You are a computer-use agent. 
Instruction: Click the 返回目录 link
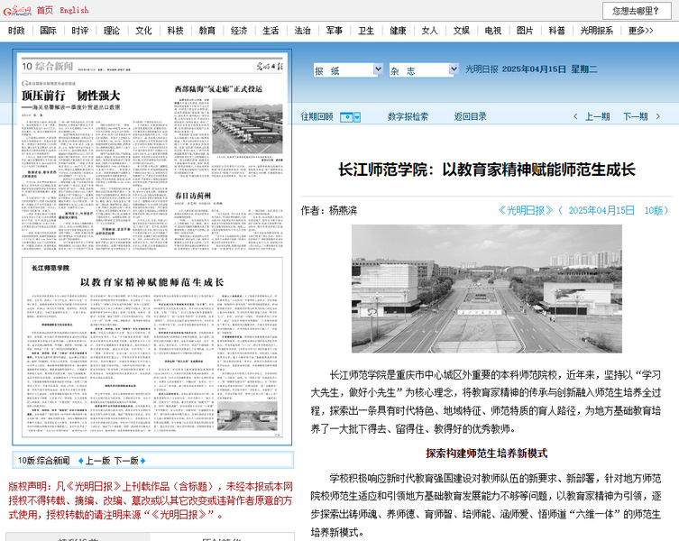click(470, 116)
